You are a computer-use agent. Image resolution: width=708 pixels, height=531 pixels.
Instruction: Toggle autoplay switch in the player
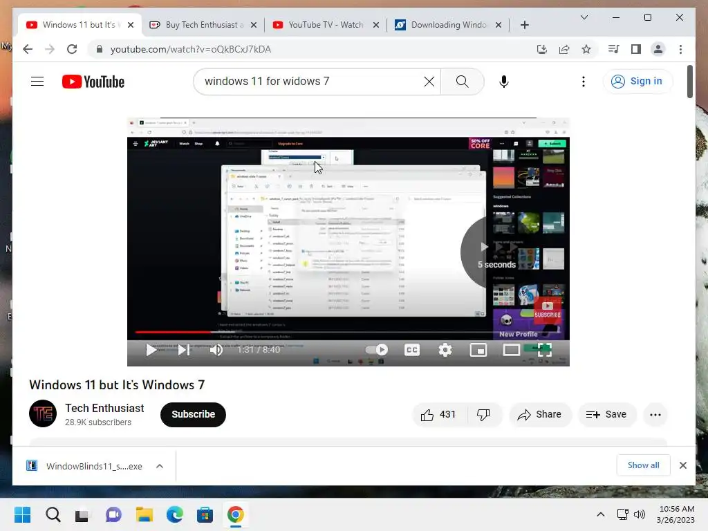(x=377, y=350)
